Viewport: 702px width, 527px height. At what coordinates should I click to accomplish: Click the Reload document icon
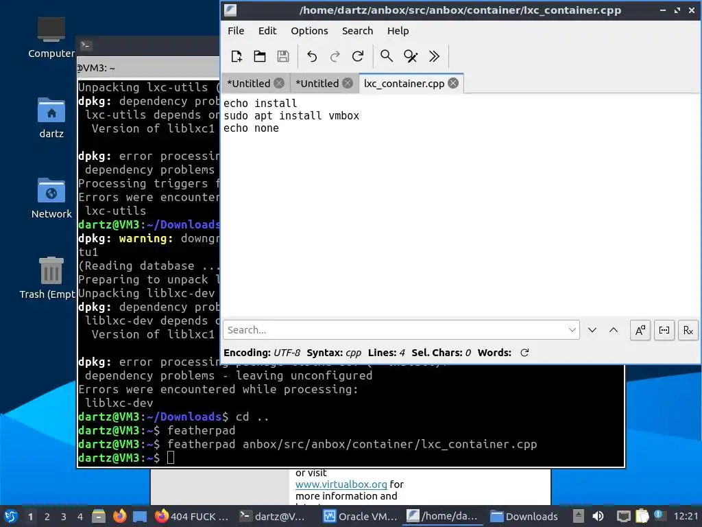[x=358, y=56]
